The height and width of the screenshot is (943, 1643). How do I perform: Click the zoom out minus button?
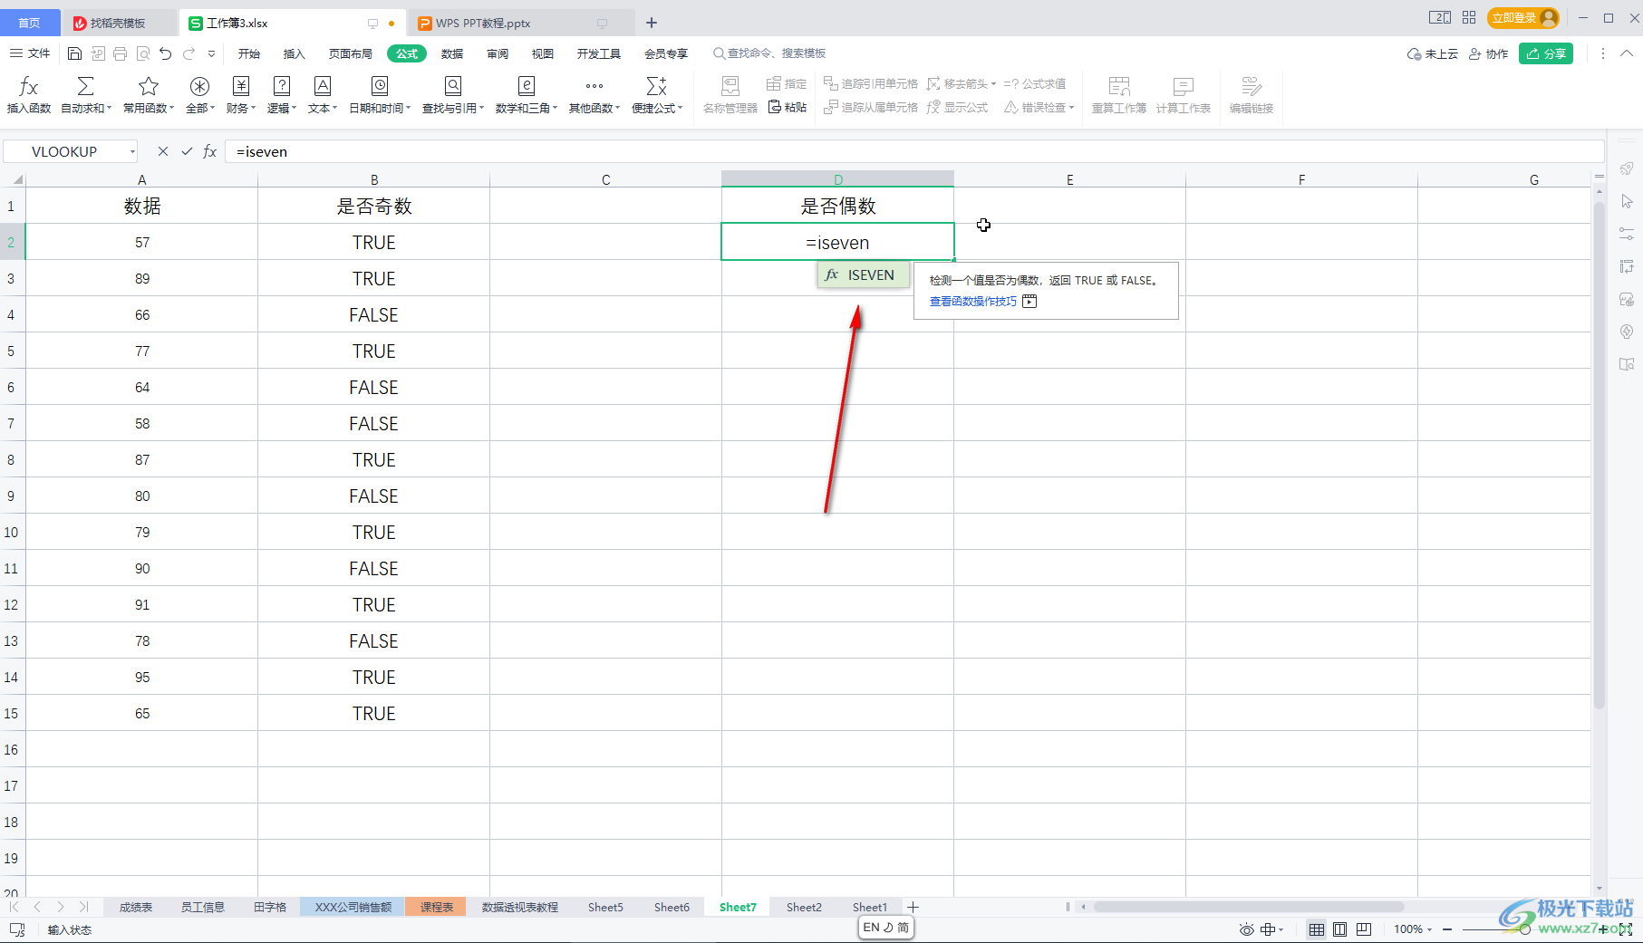[x=1447, y=929]
